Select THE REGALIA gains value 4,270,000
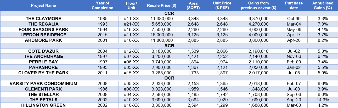This screenshot has height=108, width=338. click(x=258, y=24)
